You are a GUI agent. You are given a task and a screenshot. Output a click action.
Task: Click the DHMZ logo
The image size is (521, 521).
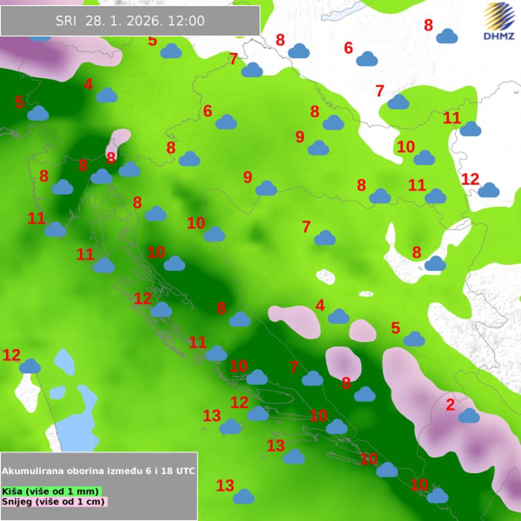[499, 21]
